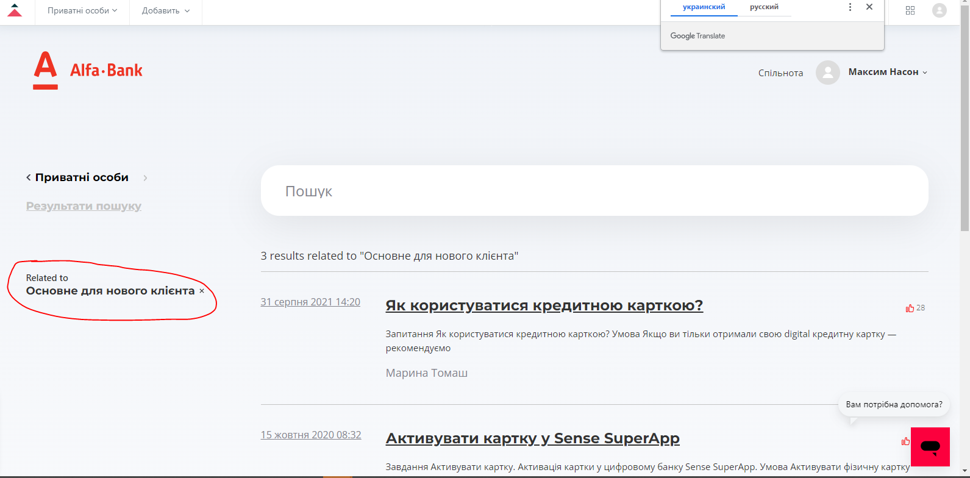Open "Активувати картку у Sense SuperApp" article

[532, 438]
